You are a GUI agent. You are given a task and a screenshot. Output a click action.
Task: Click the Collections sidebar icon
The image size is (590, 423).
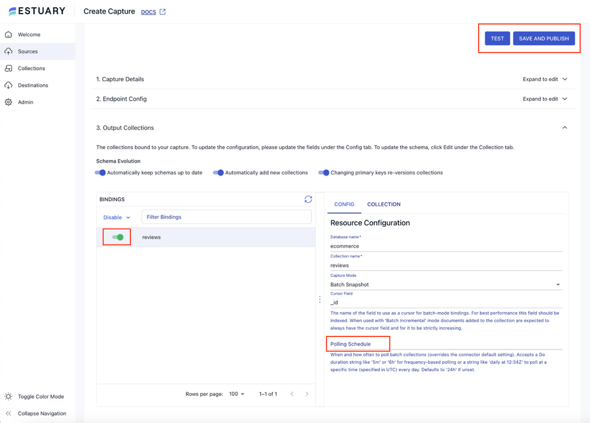pyautogui.click(x=9, y=68)
